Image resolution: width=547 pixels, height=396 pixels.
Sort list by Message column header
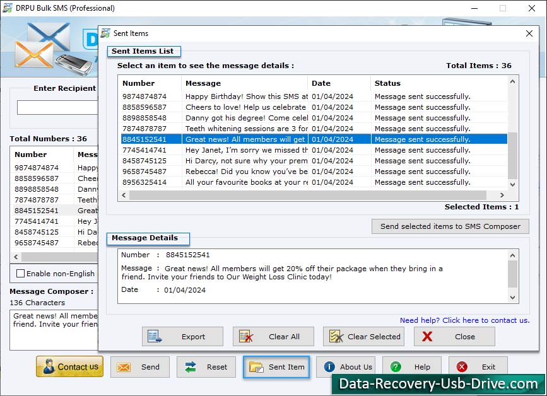pyautogui.click(x=244, y=83)
